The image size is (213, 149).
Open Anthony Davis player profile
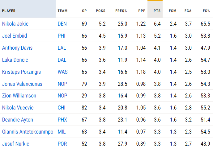point(17,48)
